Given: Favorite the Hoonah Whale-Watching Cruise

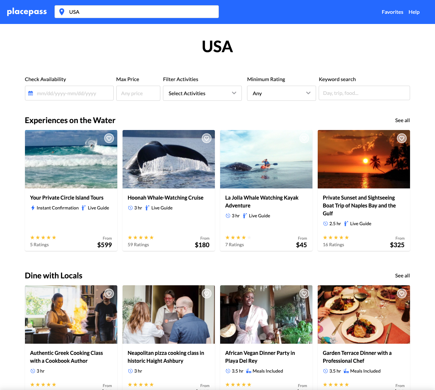Looking at the screenshot, I should pos(207,138).
